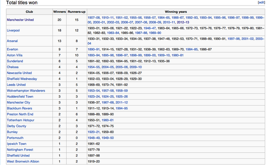The width and height of the screenshot is (271, 165).
Task: Select the Club column header
Action: 29,12
